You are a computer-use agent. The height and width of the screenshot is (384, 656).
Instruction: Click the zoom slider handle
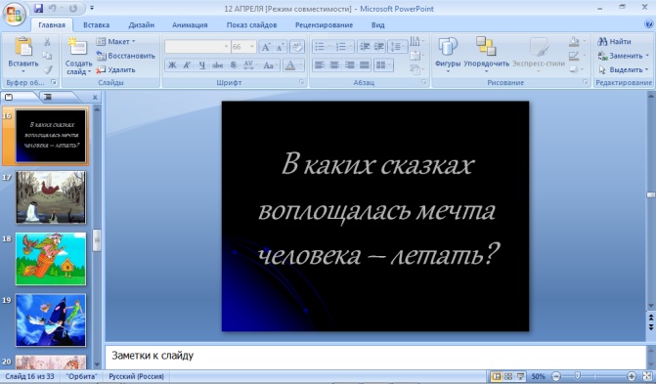point(578,376)
